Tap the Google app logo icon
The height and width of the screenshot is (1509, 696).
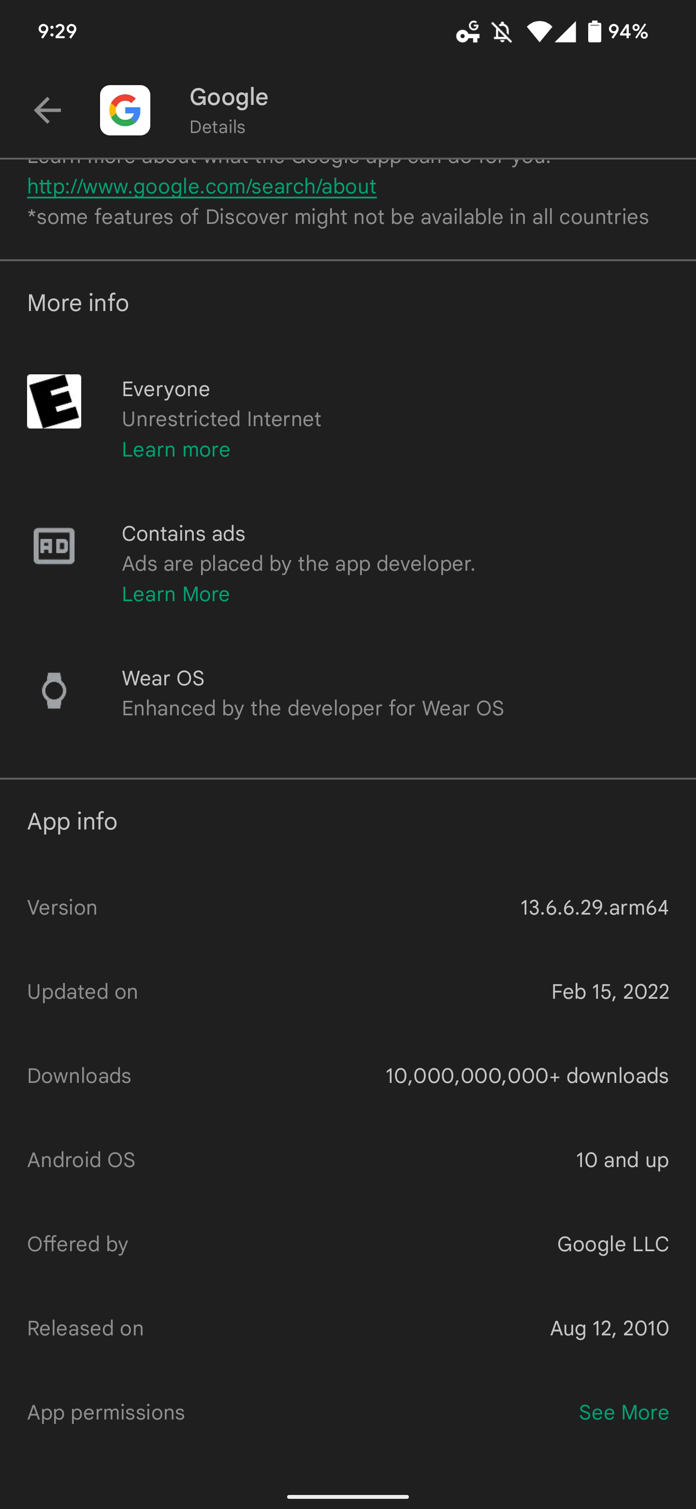[x=125, y=110]
